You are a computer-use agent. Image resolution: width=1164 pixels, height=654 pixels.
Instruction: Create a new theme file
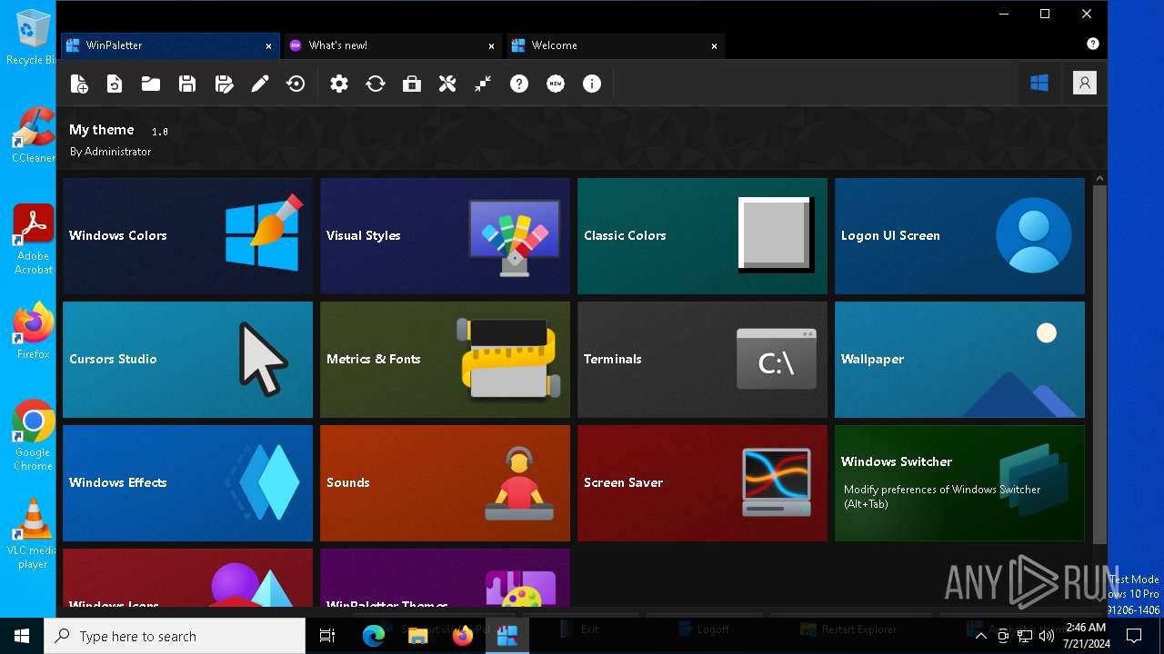pyautogui.click(x=79, y=84)
